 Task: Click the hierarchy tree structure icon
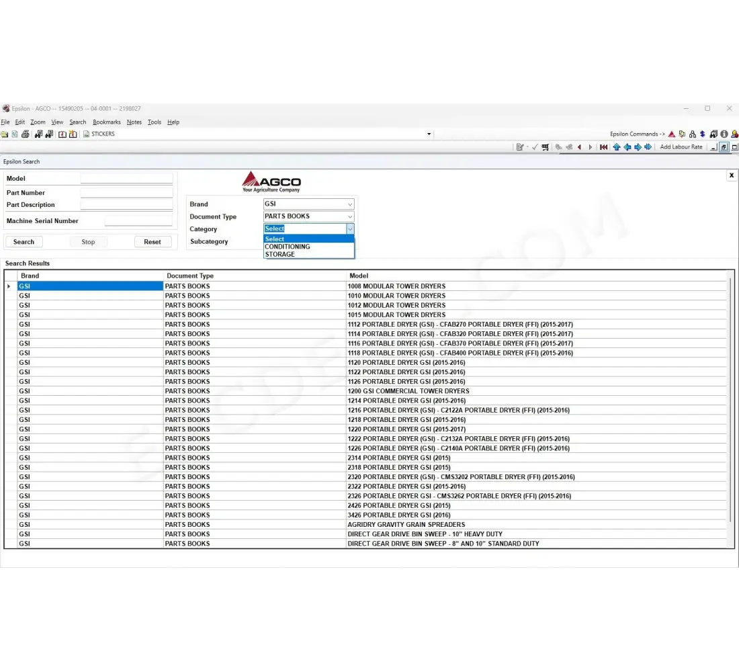coord(693,134)
